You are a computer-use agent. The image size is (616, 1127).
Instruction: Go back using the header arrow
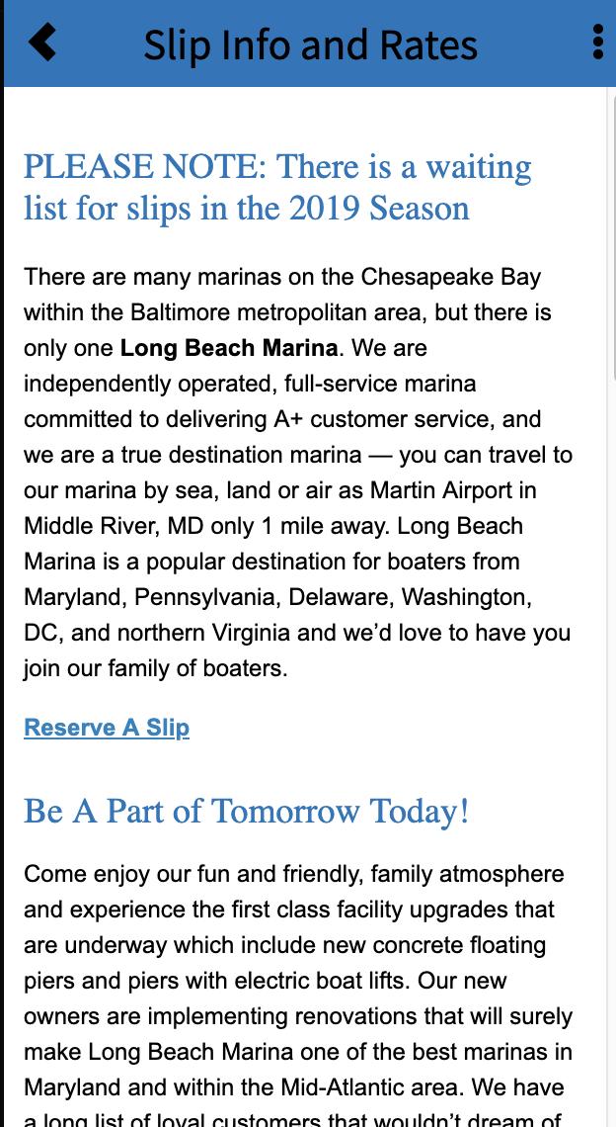tap(42, 43)
